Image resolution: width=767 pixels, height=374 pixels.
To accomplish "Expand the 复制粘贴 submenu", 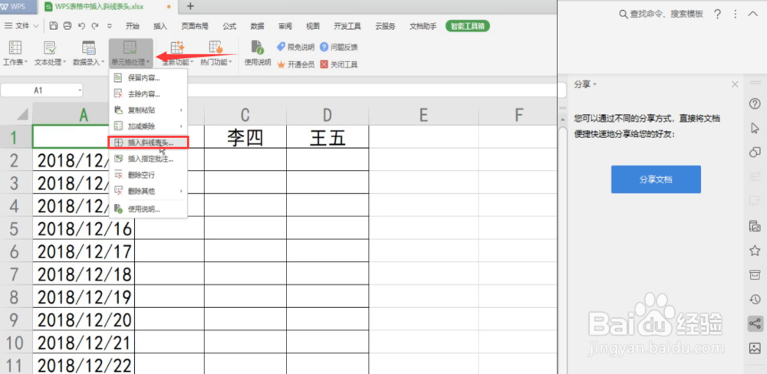I will (148, 110).
